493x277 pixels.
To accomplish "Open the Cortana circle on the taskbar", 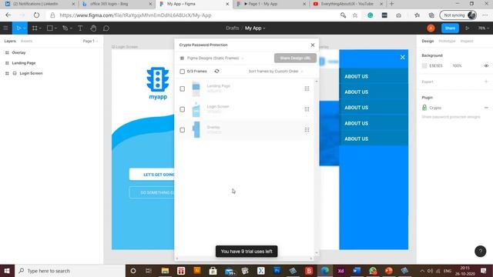I will pyautogui.click(x=133, y=271).
